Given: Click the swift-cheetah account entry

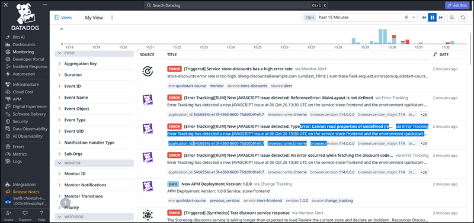Looking at the screenshot, I should click(x=25, y=201).
